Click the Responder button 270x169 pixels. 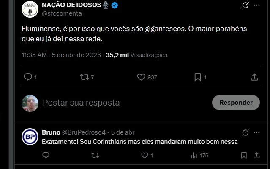point(236,102)
